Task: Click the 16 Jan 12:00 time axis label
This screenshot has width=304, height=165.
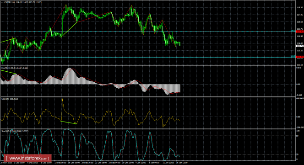Action: click(182, 163)
